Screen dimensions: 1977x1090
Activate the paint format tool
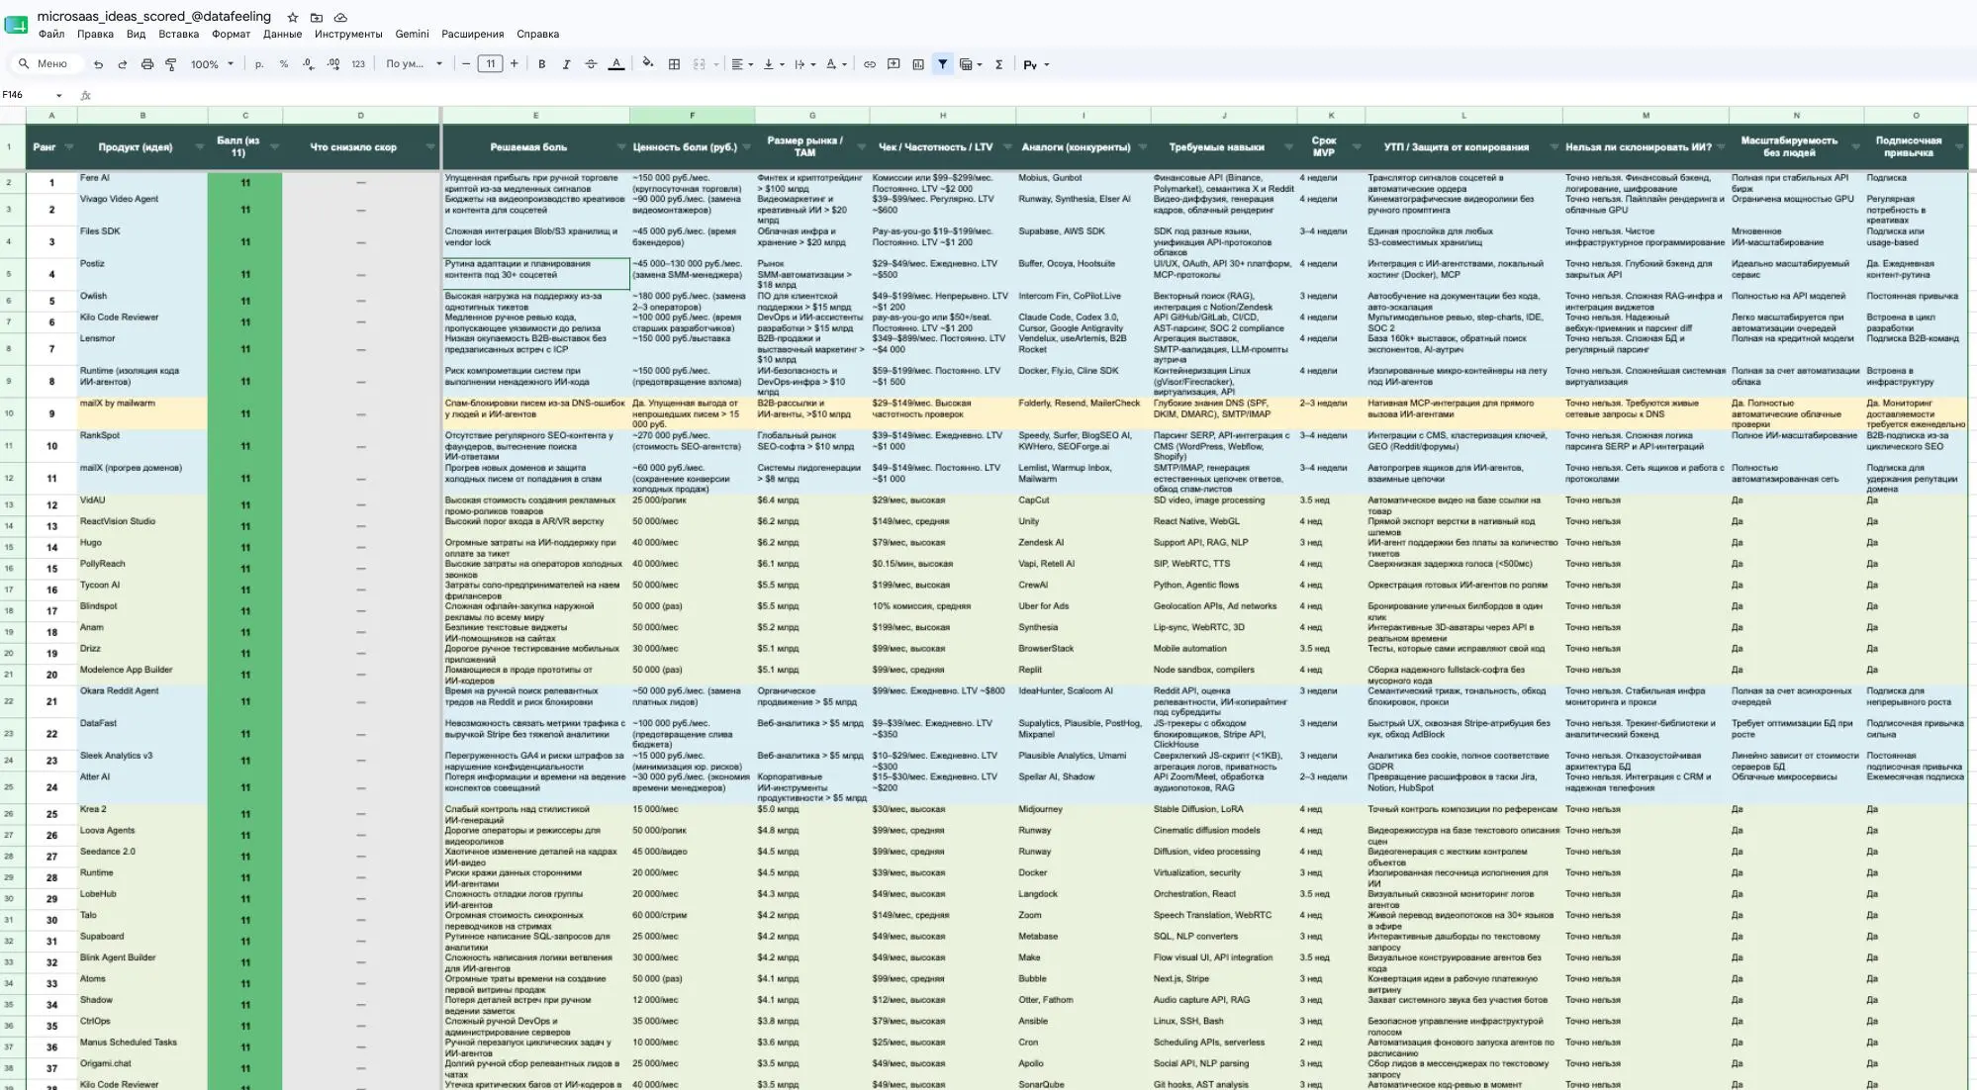pyautogui.click(x=171, y=64)
